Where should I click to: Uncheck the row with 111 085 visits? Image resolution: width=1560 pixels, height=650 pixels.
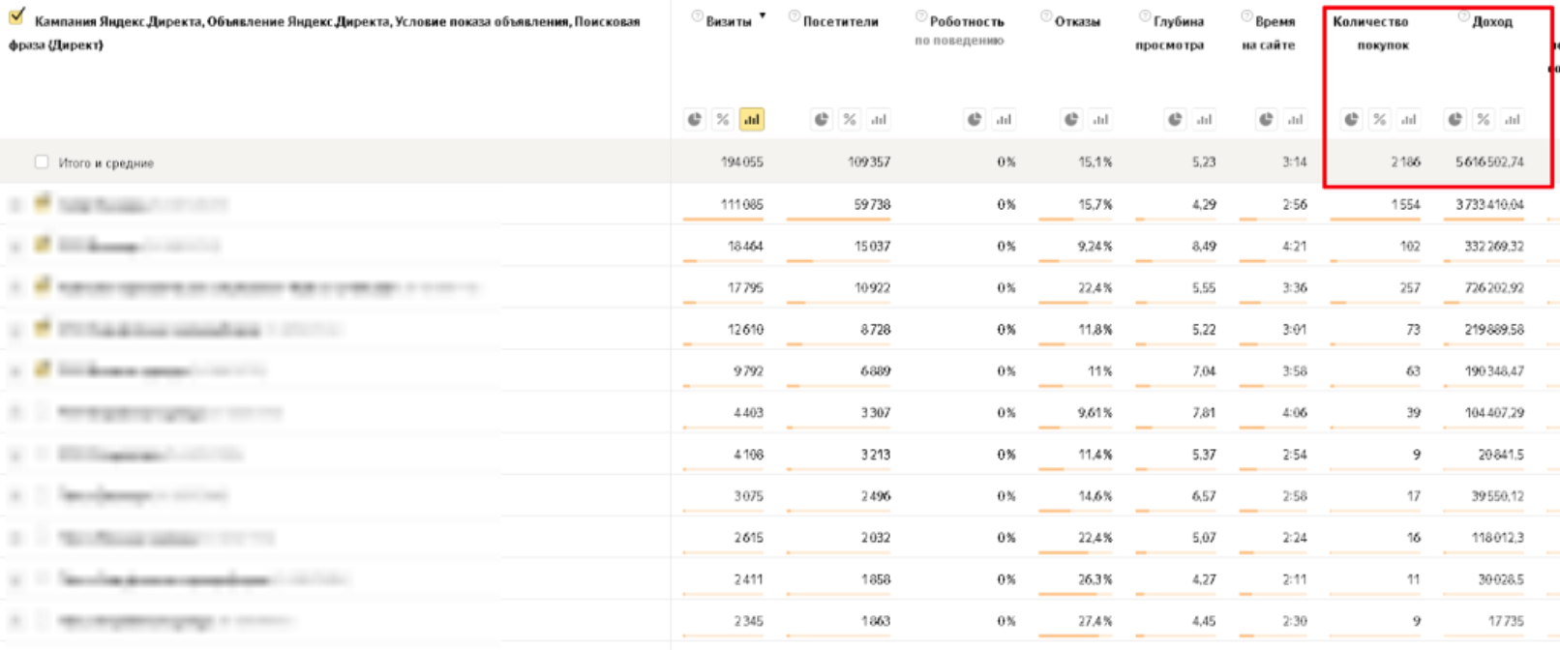[x=42, y=203]
